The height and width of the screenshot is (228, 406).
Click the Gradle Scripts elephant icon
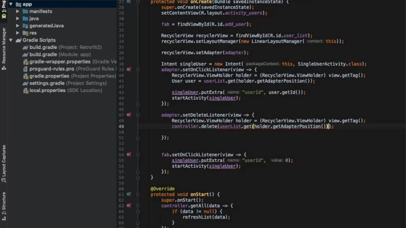[19, 40]
